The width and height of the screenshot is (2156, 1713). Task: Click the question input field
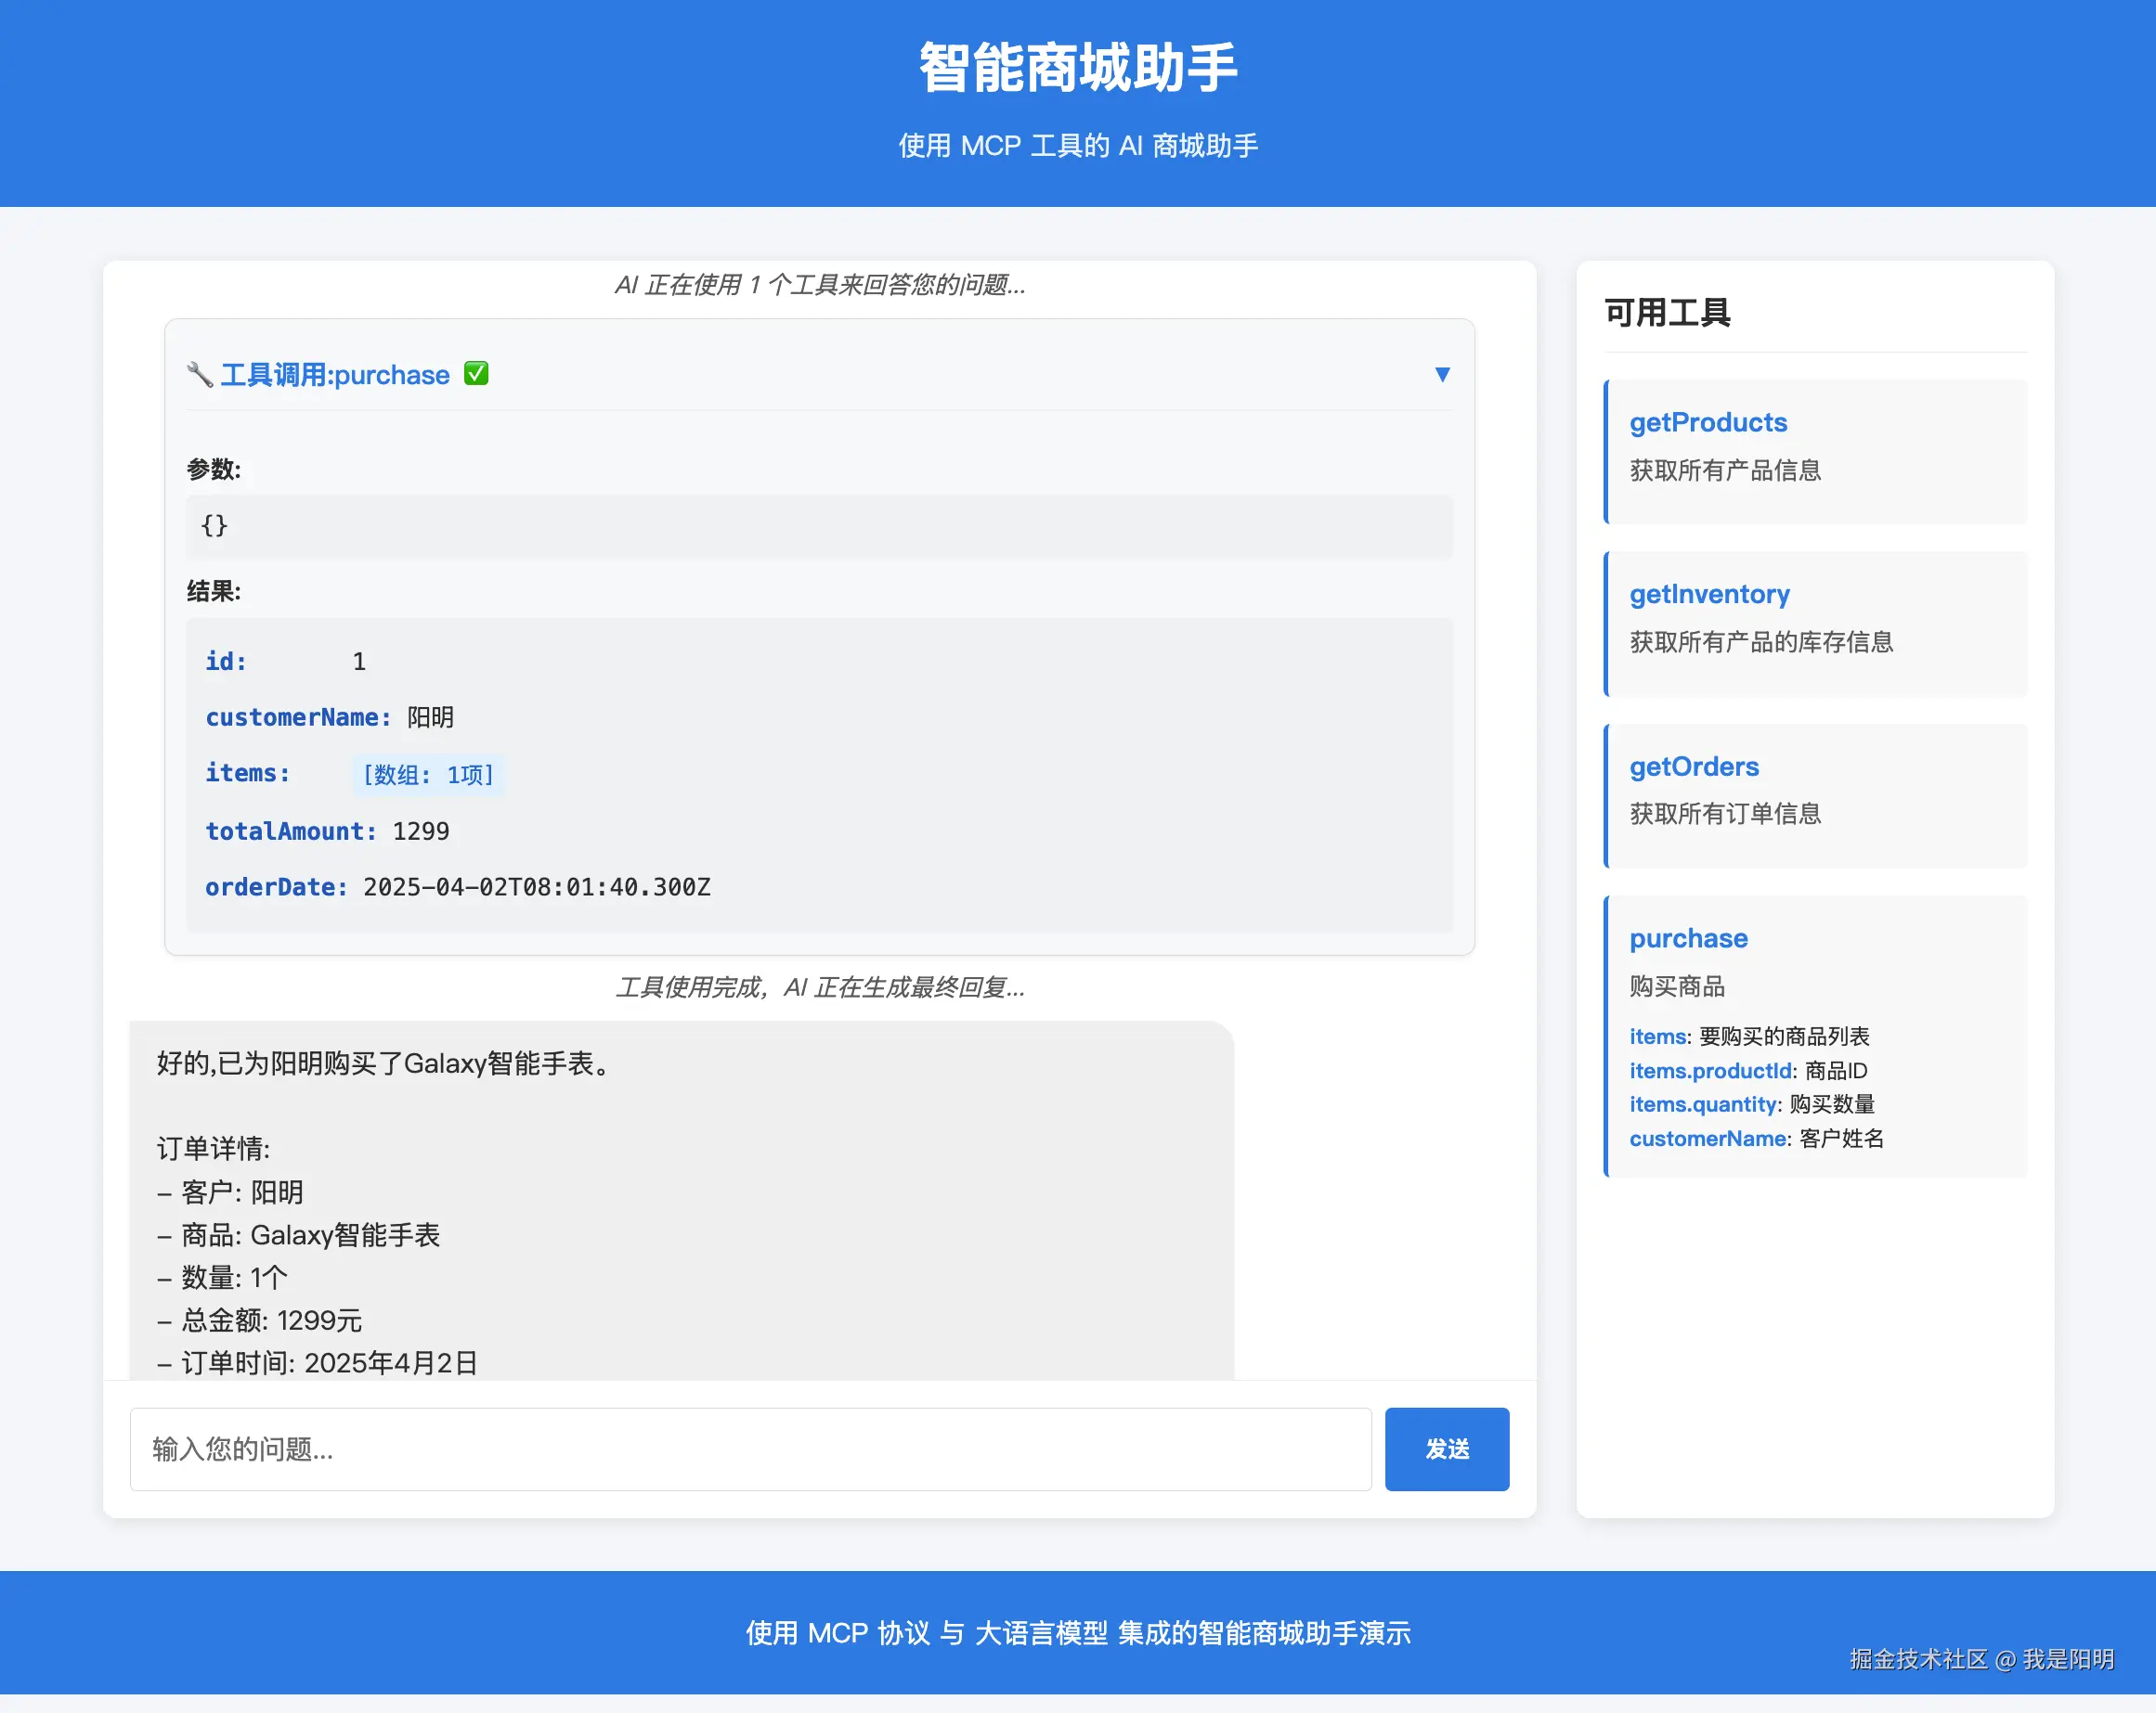pyautogui.click(x=751, y=1449)
